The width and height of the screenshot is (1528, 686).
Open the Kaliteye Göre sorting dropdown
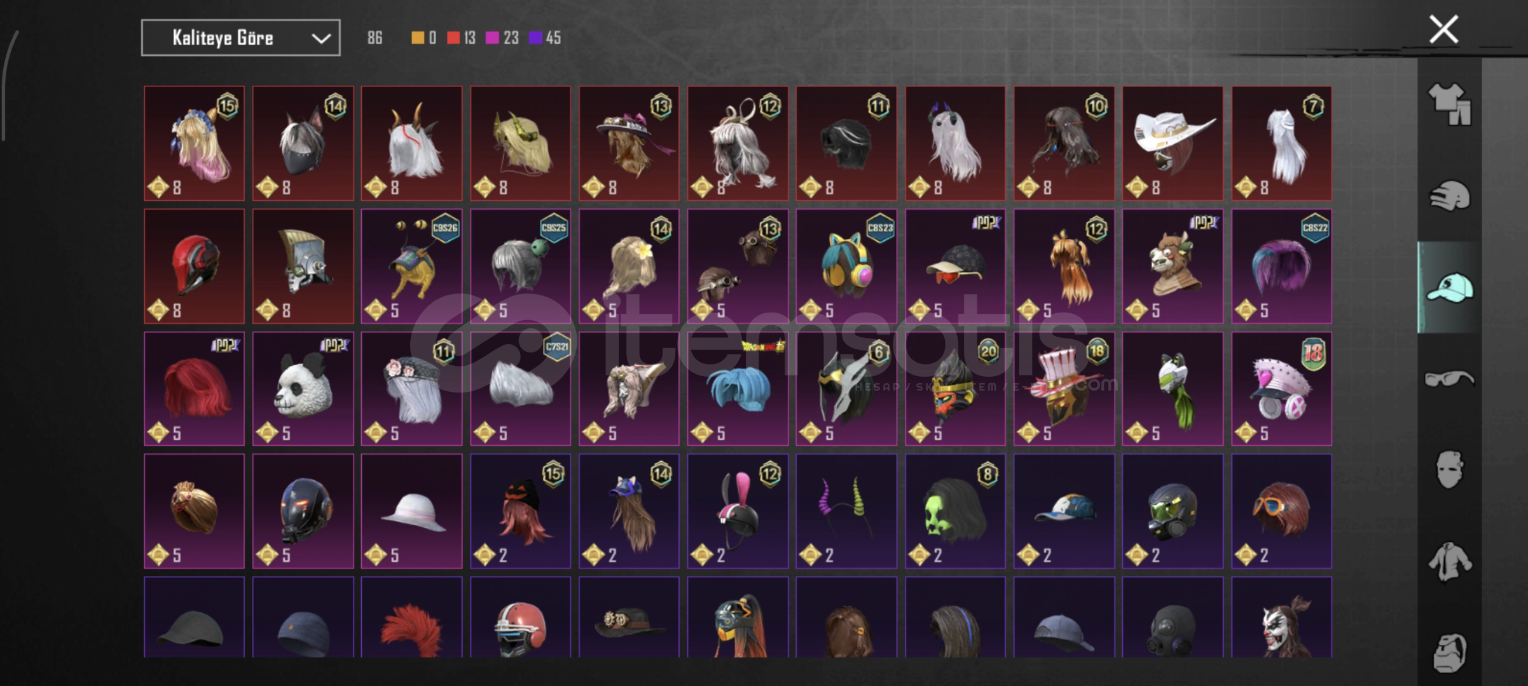tap(240, 38)
